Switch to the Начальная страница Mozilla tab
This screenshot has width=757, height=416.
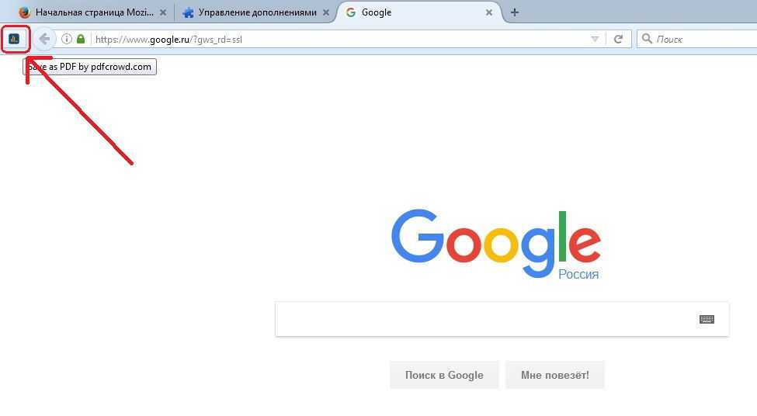coord(88,12)
